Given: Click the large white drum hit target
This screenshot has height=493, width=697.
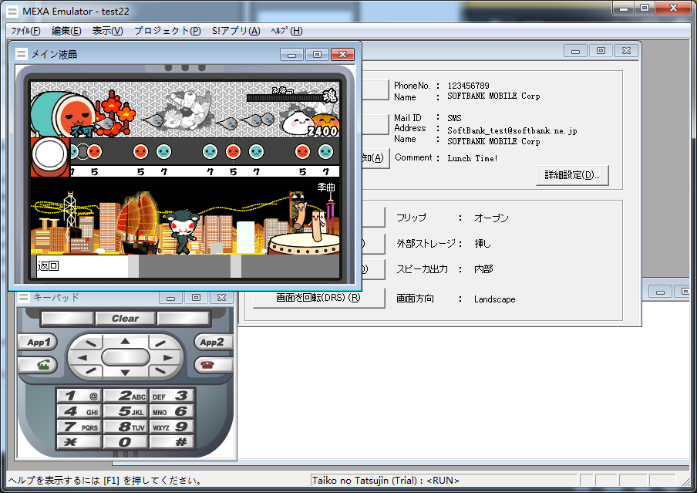Looking at the screenshot, I should tap(50, 154).
